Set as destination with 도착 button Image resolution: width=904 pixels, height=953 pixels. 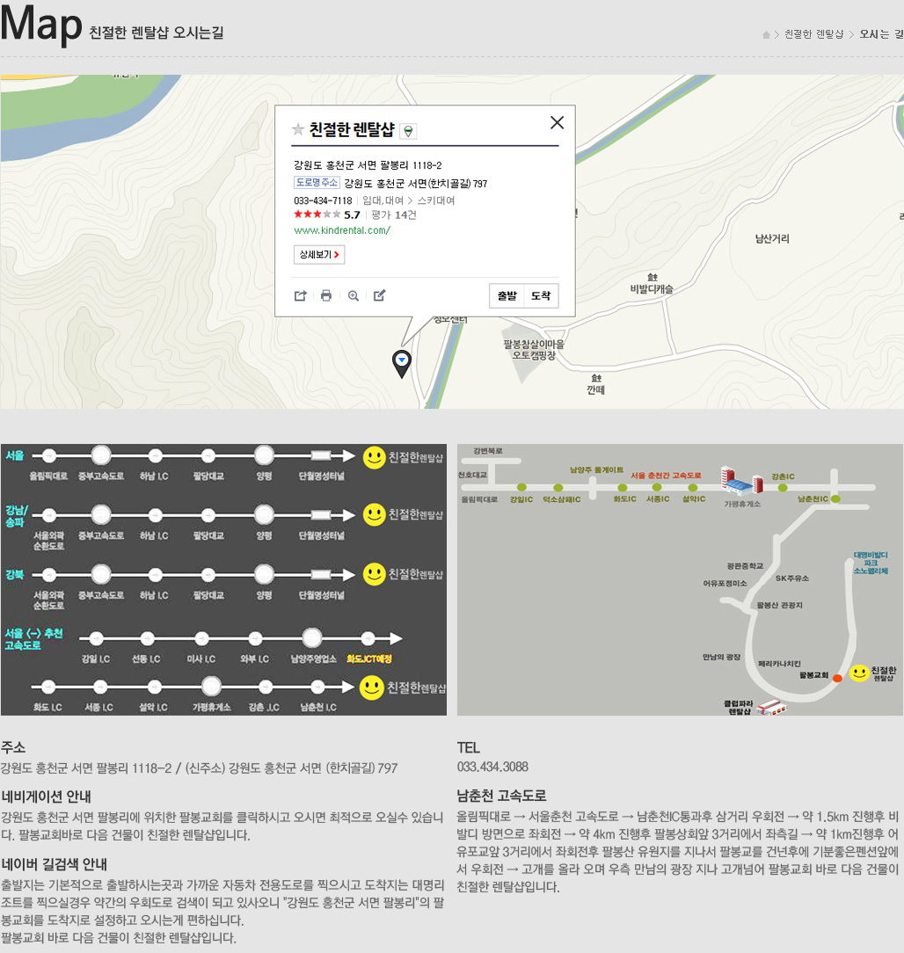(x=541, y=296)
